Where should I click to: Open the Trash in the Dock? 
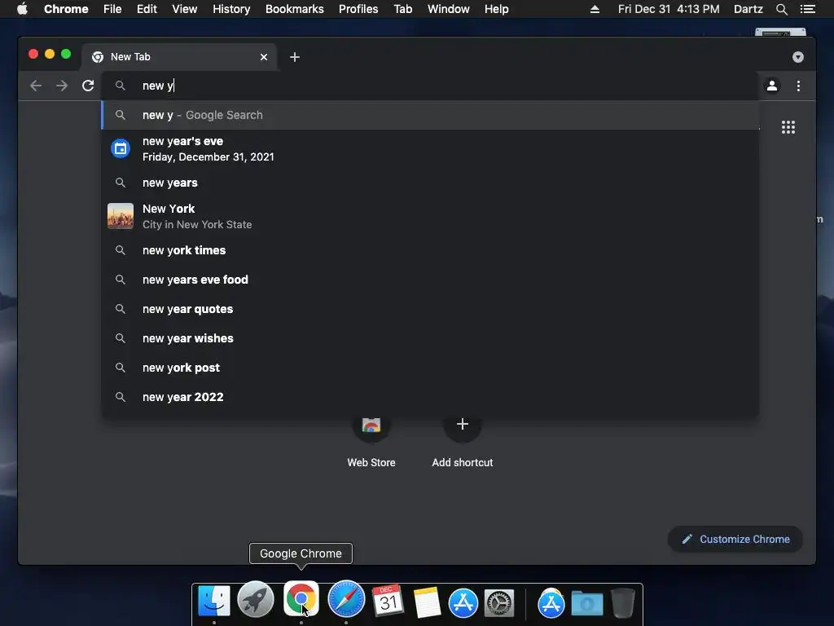point(622,602)
